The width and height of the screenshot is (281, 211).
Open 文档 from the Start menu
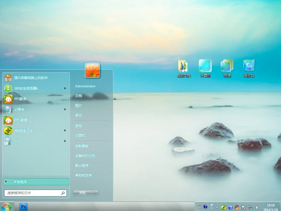pyautogui.click(x=78, y=96)
